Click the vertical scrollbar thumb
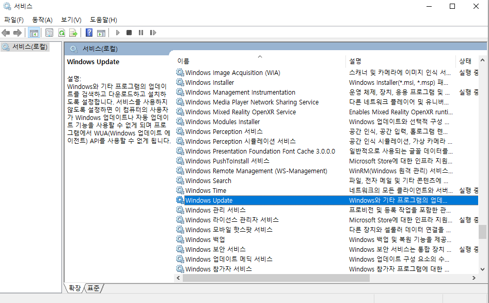The width and height of the screenshot is (489, 303). coord(482,232)
